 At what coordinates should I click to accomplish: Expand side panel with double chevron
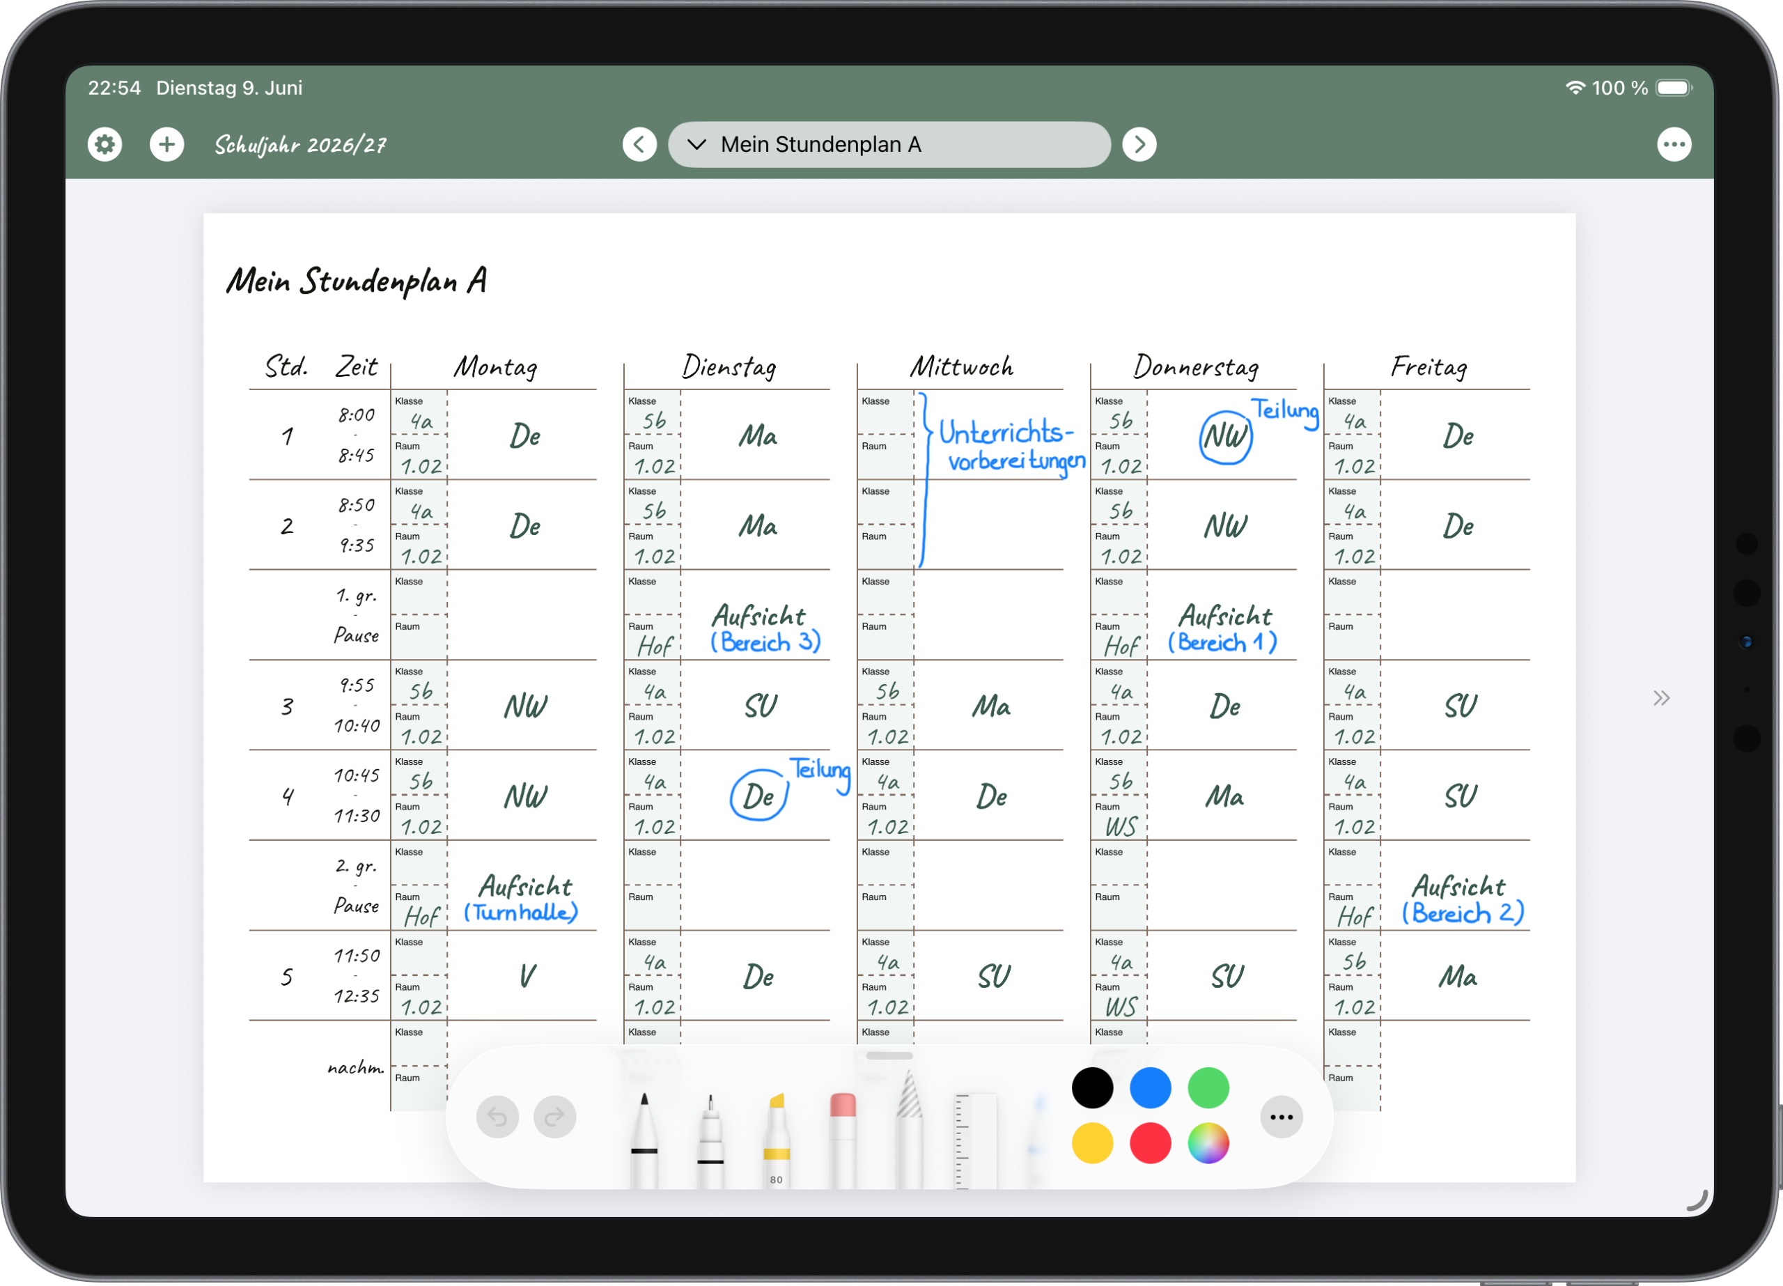1660,697
